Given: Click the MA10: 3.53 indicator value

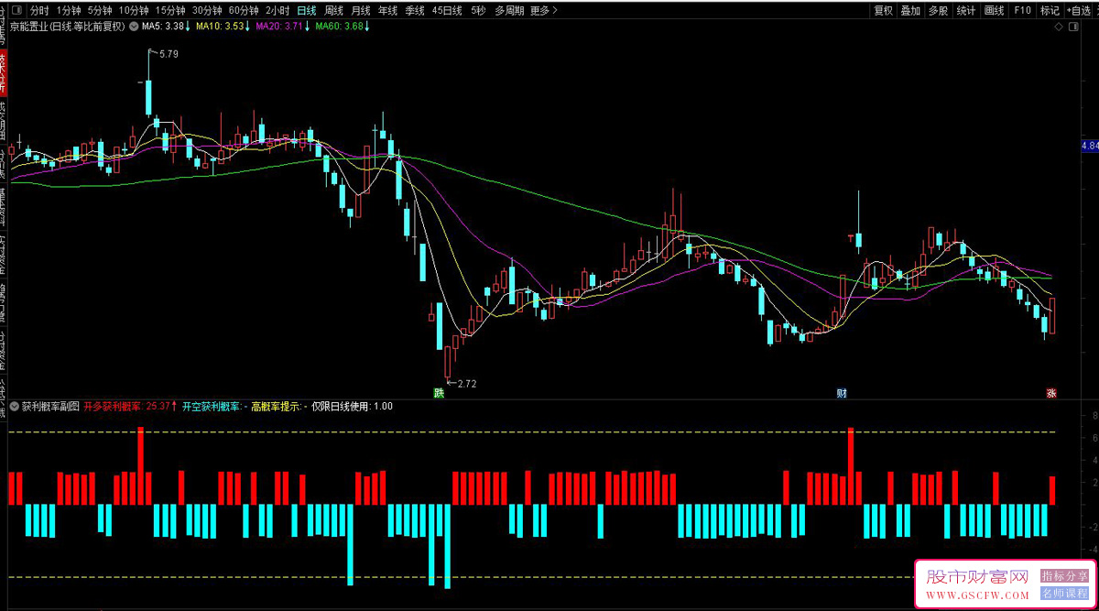Looking at the screenshot, I should [x=221, y=27].
